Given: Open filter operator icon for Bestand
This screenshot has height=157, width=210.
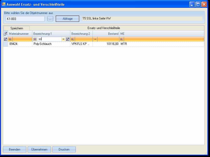Looking at the screenshot, I should [95, 39].
